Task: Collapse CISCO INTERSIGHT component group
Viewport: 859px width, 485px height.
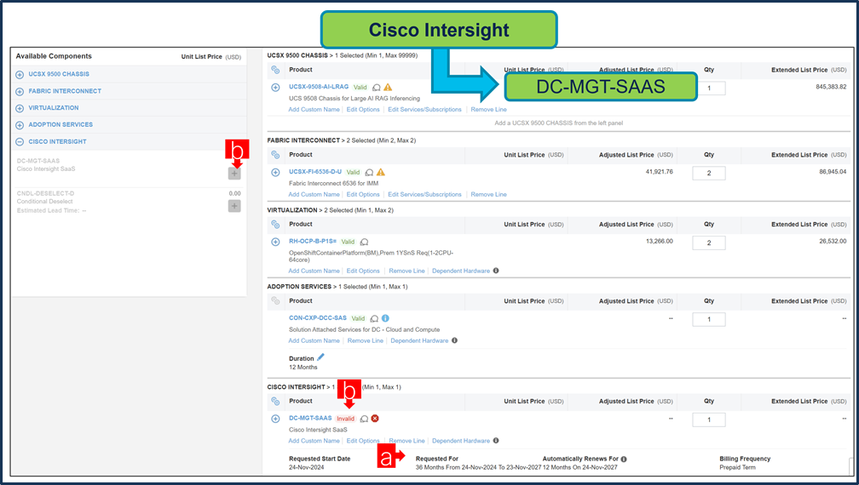Action: [x=20, y=141]
